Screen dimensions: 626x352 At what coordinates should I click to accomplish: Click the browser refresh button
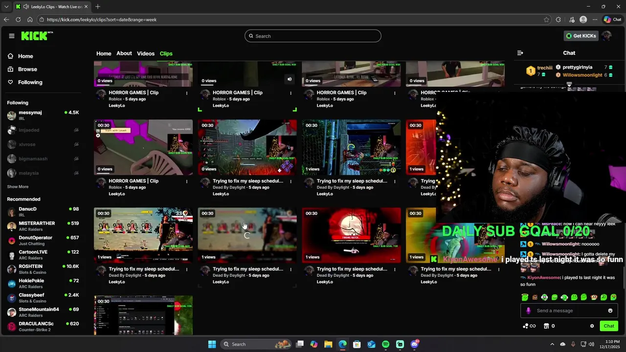tap(18, 20)
